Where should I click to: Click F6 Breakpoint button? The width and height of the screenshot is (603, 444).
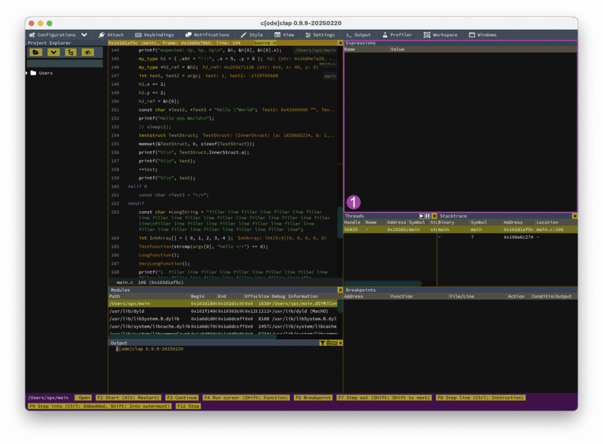click(x=313, y=398)
